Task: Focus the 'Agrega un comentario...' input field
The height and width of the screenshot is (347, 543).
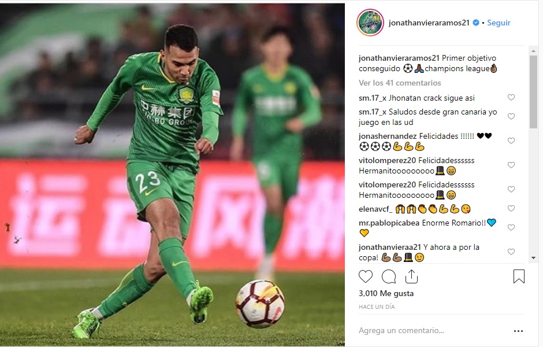Action: point(433,331)
